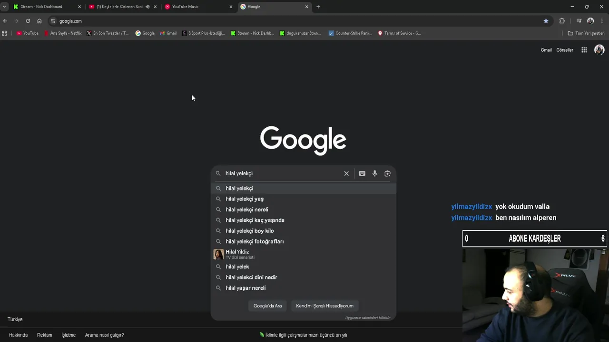The height and width of the screenshot is (342, 609).
Task: Open the Gmail bookmark in bookmarks bar
Action: 168,33
